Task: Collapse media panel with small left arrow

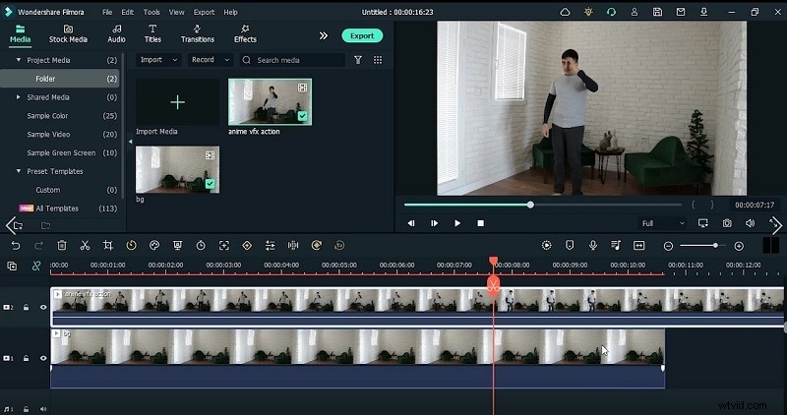Action: tap(130, 142)
